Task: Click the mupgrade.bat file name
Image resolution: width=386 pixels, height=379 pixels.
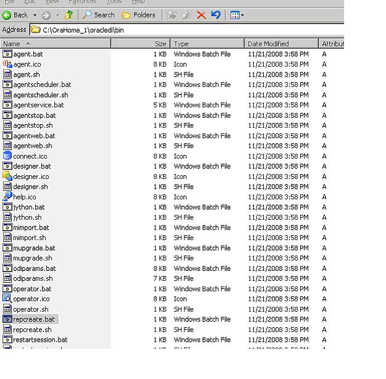Action: click(x=34, y=248)
